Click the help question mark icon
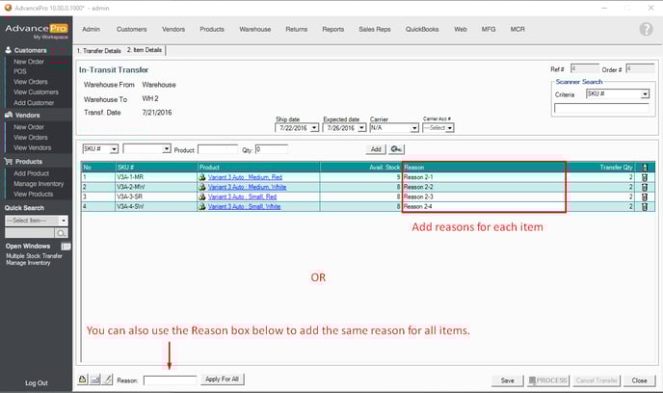Viewport: 663px width, 393px height. 646,29
